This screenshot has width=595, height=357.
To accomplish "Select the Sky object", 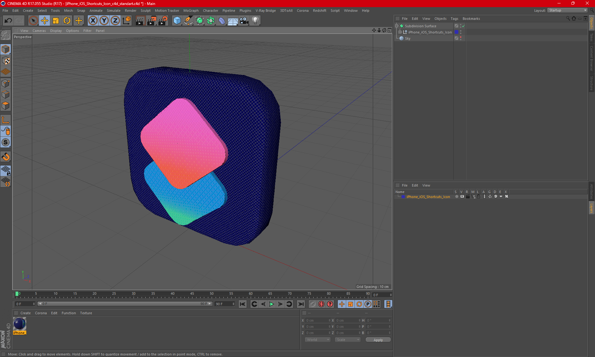I will point(408,38).
